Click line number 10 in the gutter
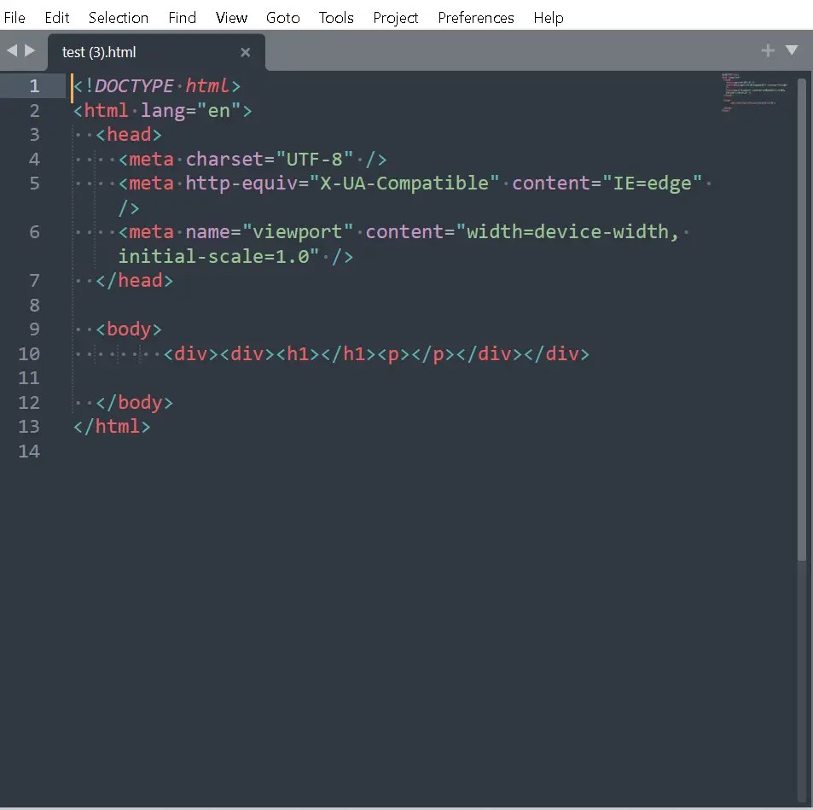The image size is (813, 810). 29,353
